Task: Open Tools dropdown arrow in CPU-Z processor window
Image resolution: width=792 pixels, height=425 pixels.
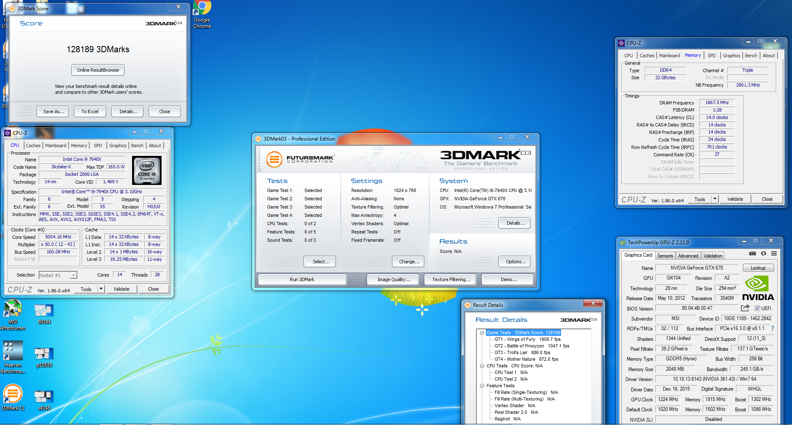Action: [101, 289]
